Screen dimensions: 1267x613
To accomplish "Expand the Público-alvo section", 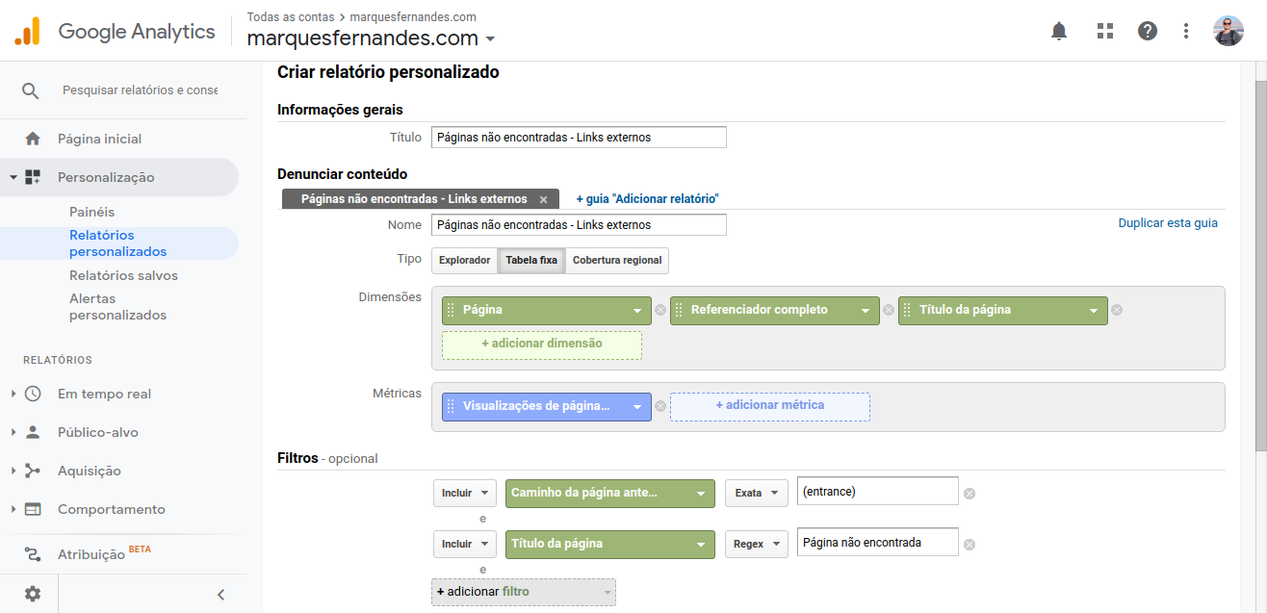I will tap(13, 432).
